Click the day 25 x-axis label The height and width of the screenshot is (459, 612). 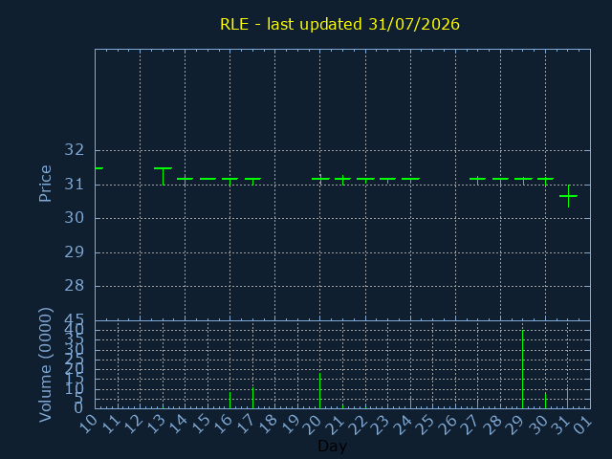pyautogui.click(x=426, y=424)
